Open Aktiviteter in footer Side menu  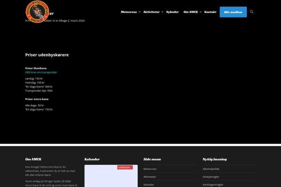click(150, 177)
